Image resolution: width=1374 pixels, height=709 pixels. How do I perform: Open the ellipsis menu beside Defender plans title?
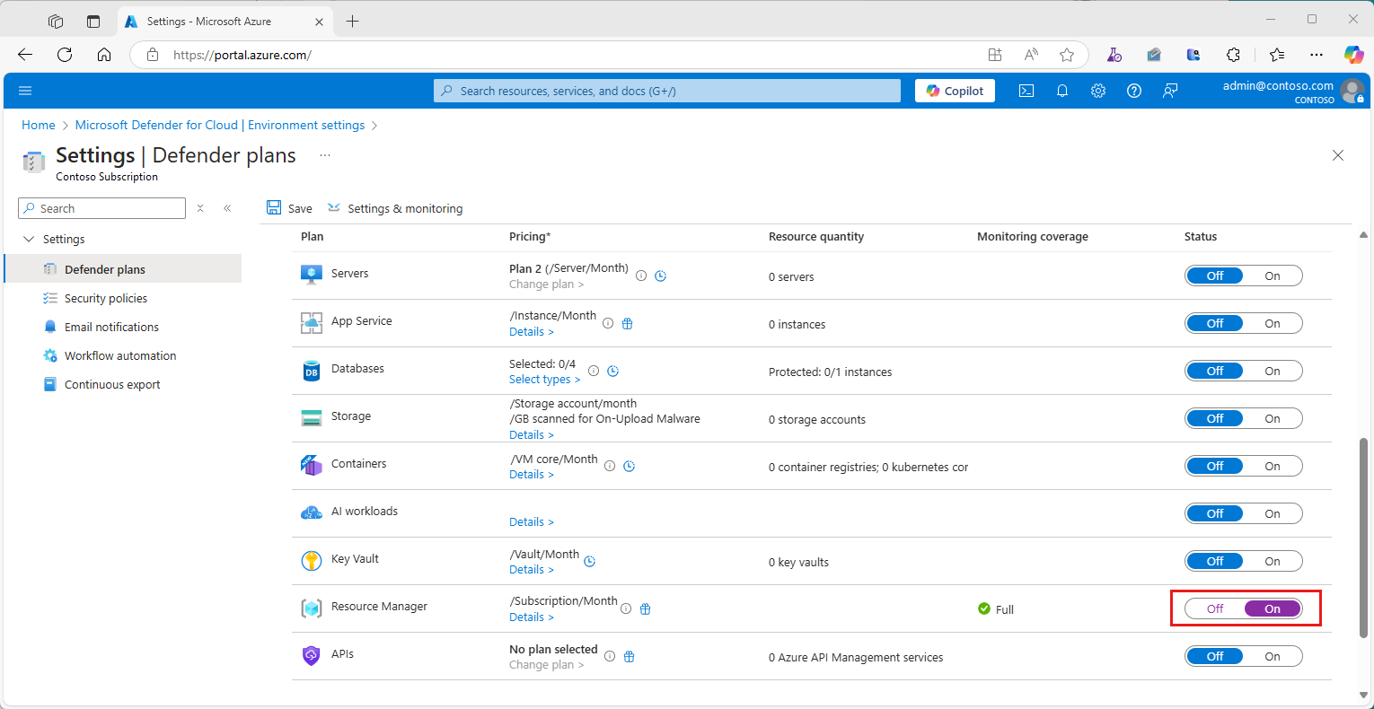coord(325,155)
